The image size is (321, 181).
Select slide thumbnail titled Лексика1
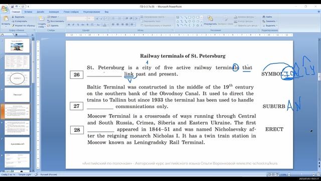[x=17, y=95]
